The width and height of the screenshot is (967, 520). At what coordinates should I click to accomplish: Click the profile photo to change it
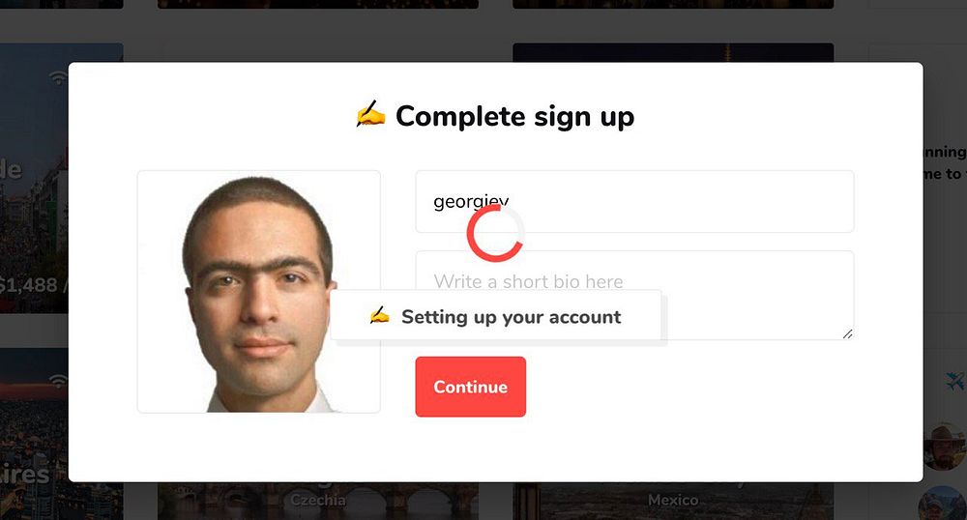click(x=259, y=292)
